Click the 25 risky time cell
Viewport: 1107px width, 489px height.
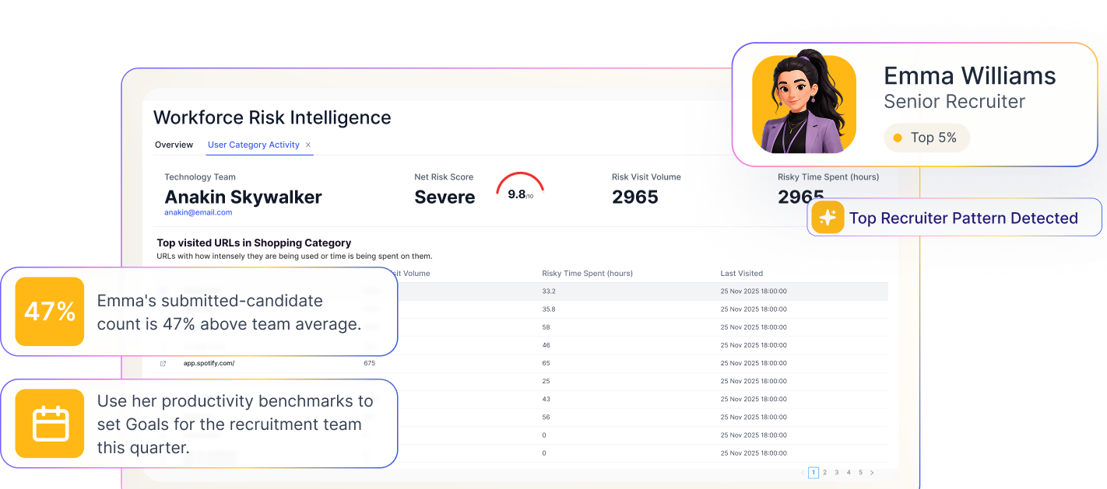(x=546, y=381)
